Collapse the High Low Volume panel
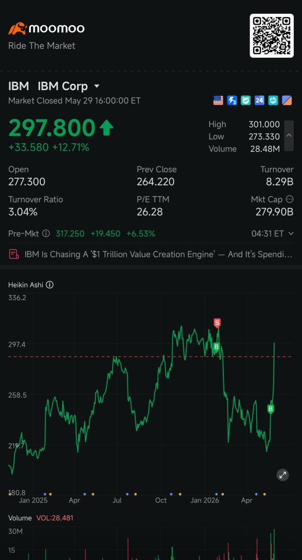This screenshot has width=302, height=560. point(289,136)
